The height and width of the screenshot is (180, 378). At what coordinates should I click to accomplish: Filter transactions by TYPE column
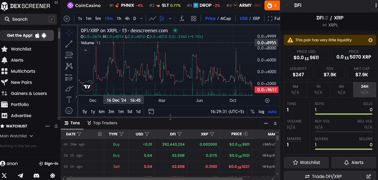121,134
